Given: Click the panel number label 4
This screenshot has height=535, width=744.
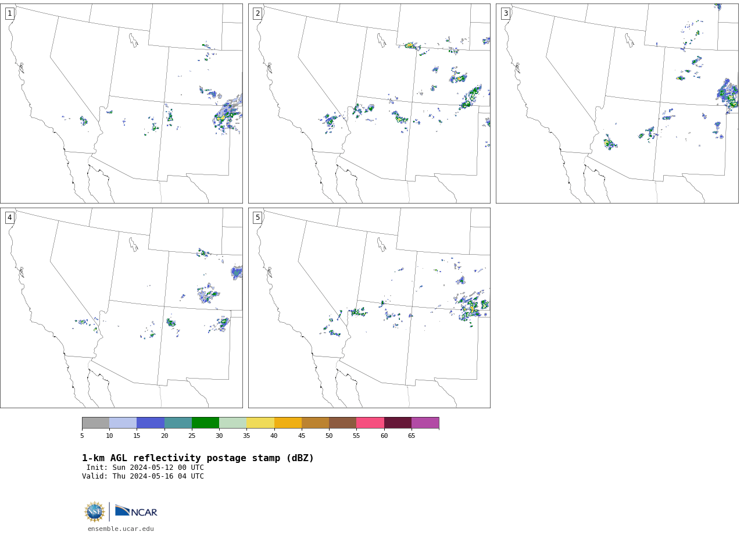Looking at the screenshot, I should [x=9, y=217].
